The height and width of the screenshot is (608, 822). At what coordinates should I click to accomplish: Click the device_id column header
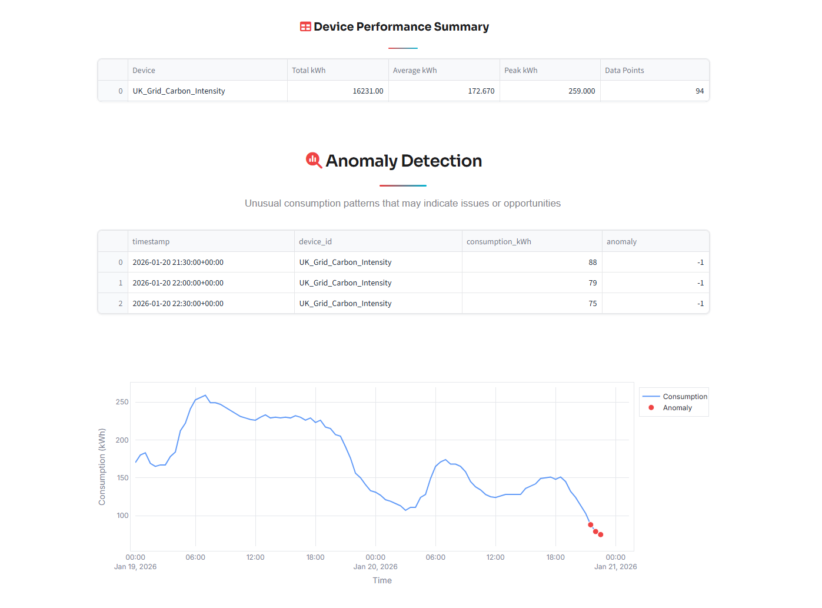[x=378, y=241]
